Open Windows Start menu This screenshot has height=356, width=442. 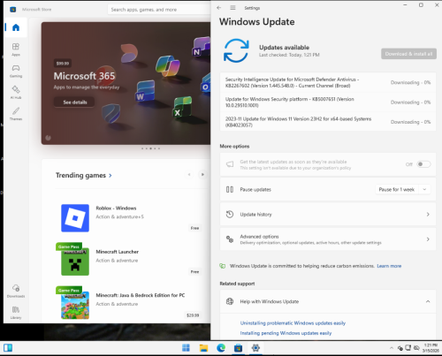point(186,348)
